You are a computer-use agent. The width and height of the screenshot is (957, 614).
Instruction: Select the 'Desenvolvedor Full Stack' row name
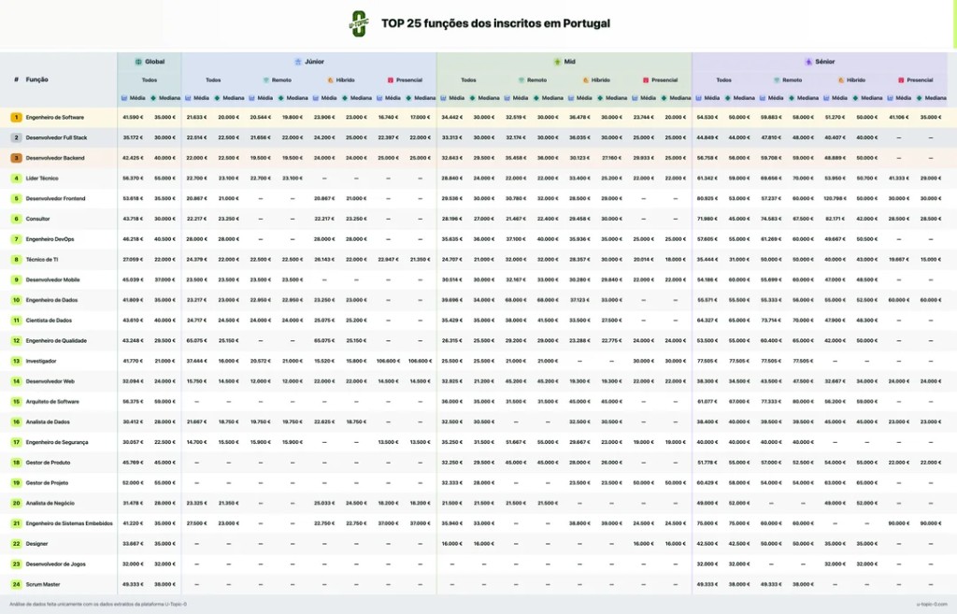[57, 138]
